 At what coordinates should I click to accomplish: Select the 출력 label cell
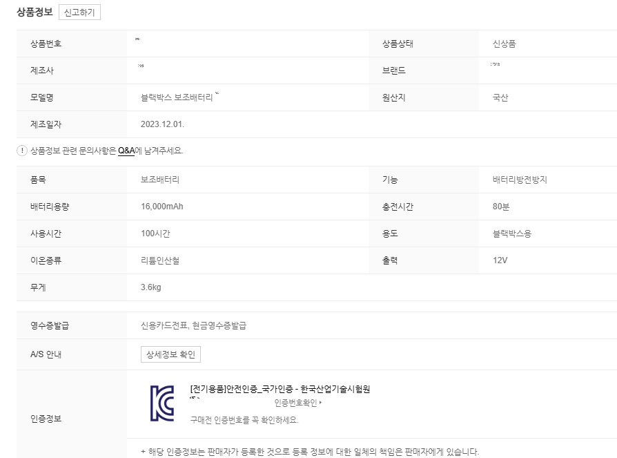(x=424, y=260)
